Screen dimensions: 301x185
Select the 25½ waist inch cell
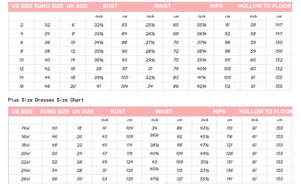[150, 25]
